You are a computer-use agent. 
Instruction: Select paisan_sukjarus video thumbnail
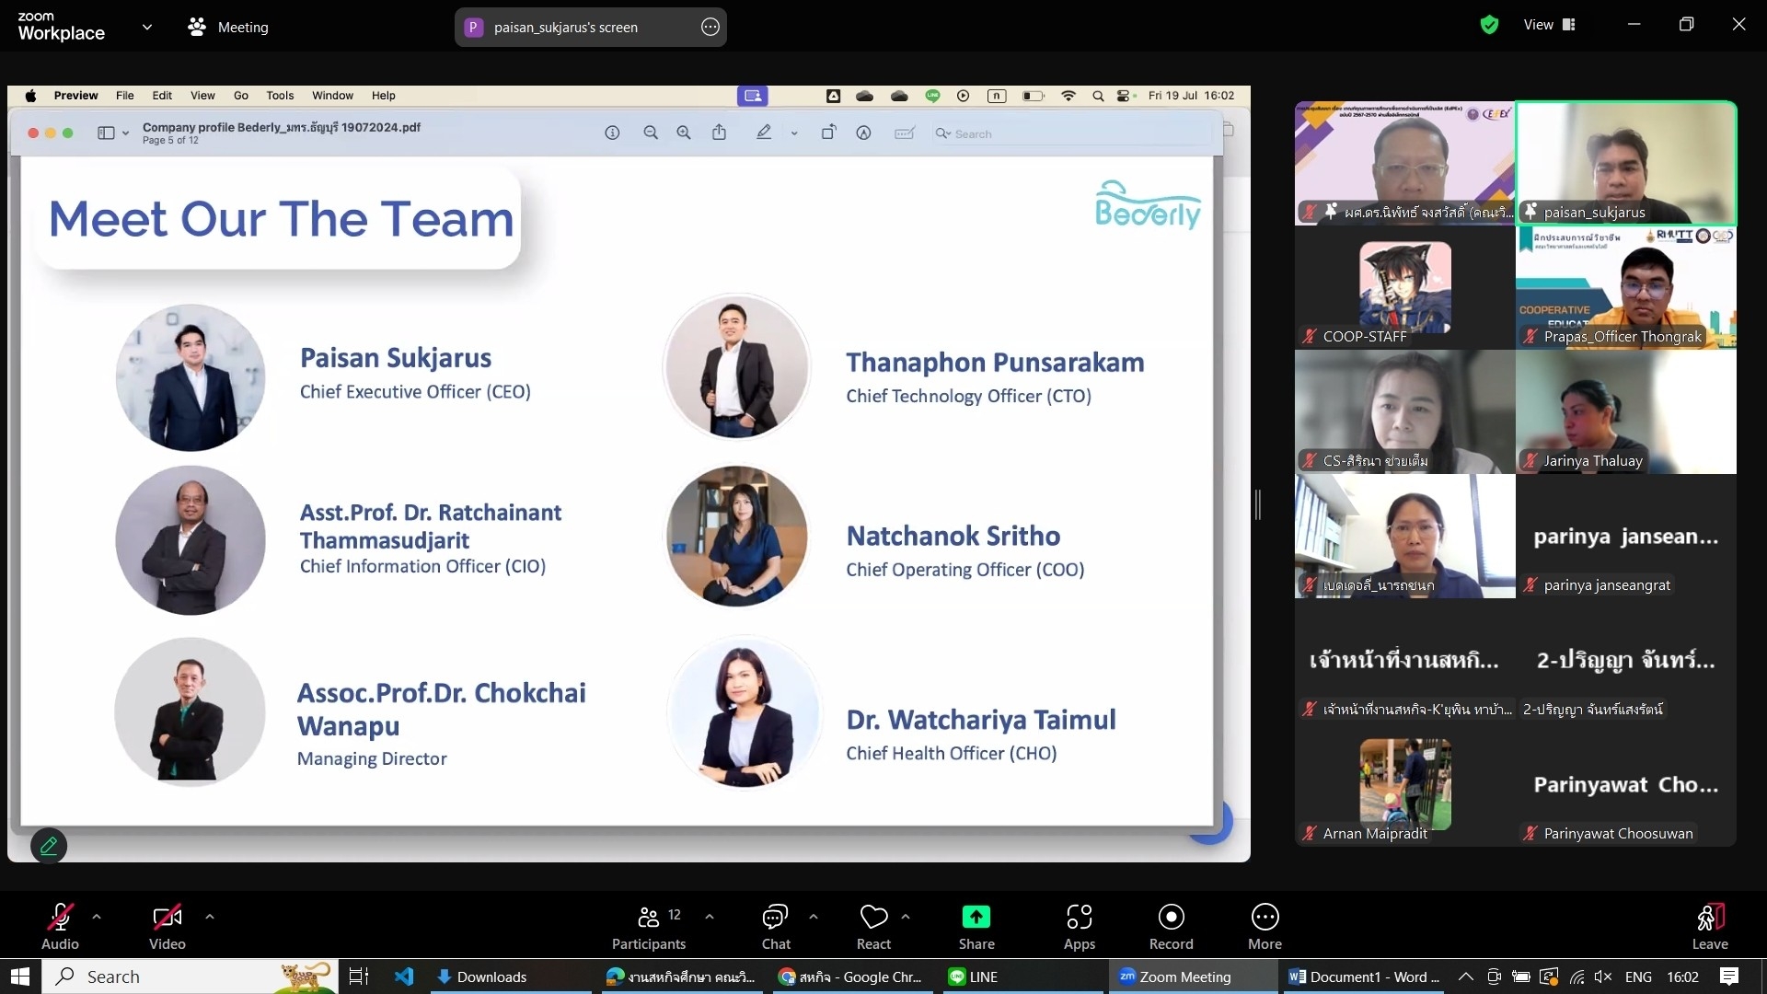(1626, 163)
